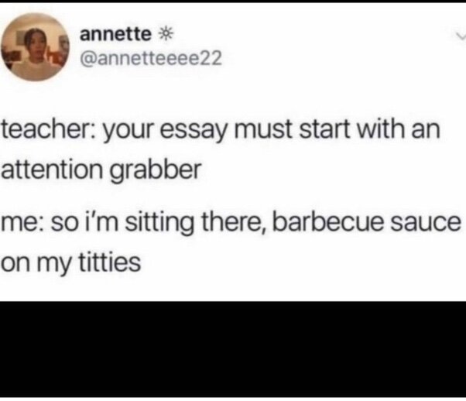Click the word "teacher:" in the tweet
This screenshot has width=466, height=401.
[x=49, y=130]
